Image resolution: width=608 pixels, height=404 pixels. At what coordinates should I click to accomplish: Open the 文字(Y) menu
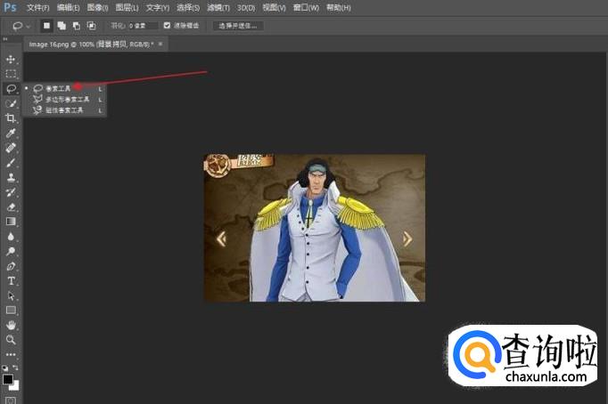click(158, 8)
